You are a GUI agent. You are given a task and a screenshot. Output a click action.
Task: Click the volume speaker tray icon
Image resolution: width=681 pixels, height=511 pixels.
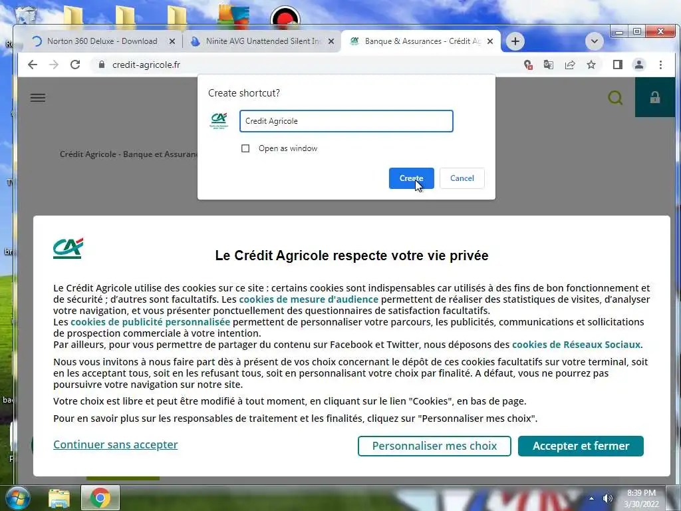click(608, 498)
